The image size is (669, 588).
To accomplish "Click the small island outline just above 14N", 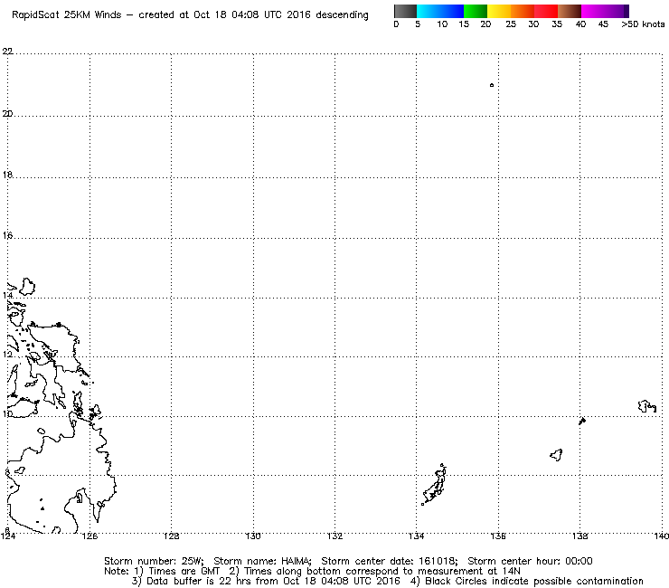I will coord(27,286).
